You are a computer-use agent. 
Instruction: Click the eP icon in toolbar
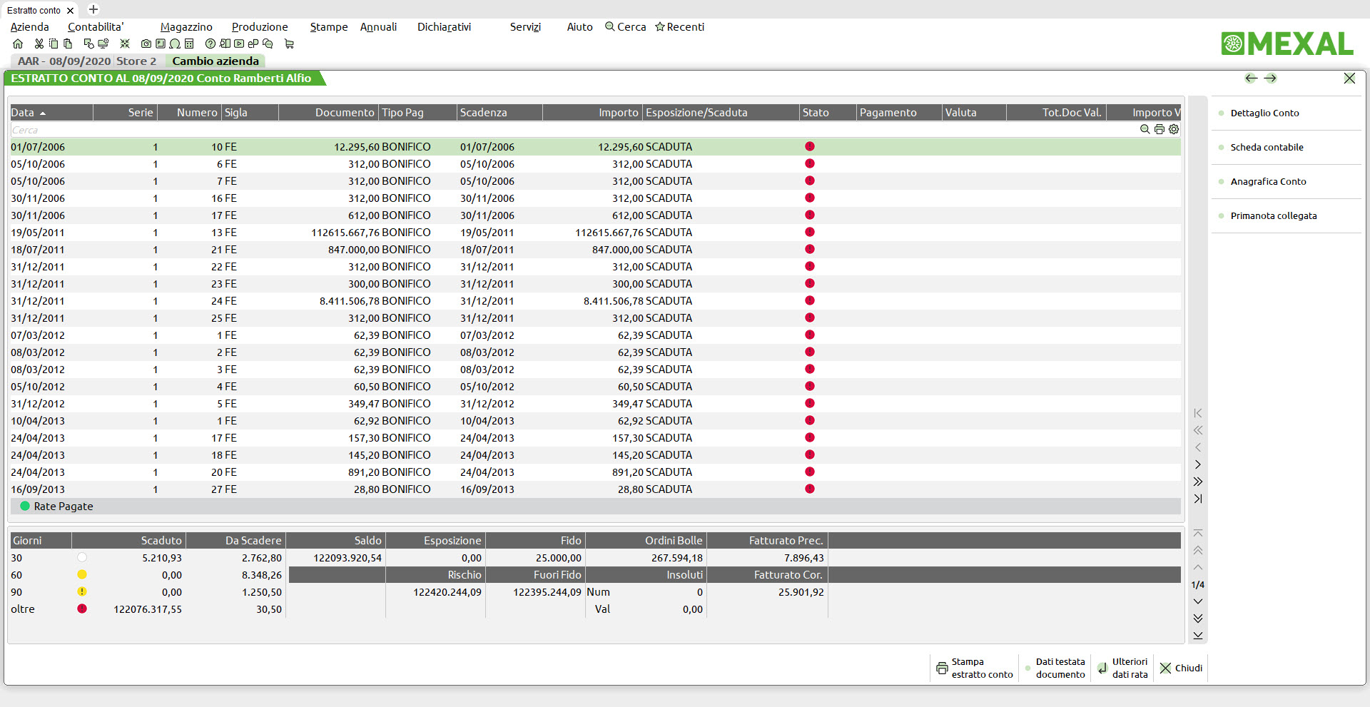[253, 44]
